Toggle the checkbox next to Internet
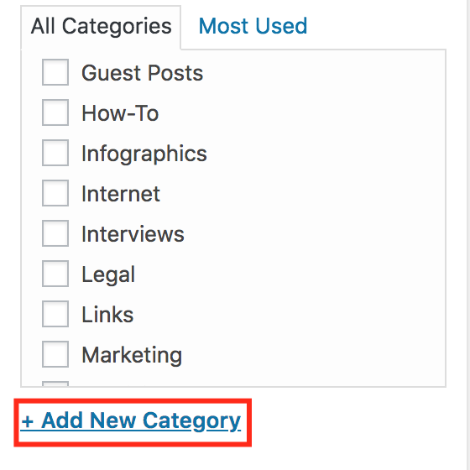 pyautogui.click(x=55, y=193)
